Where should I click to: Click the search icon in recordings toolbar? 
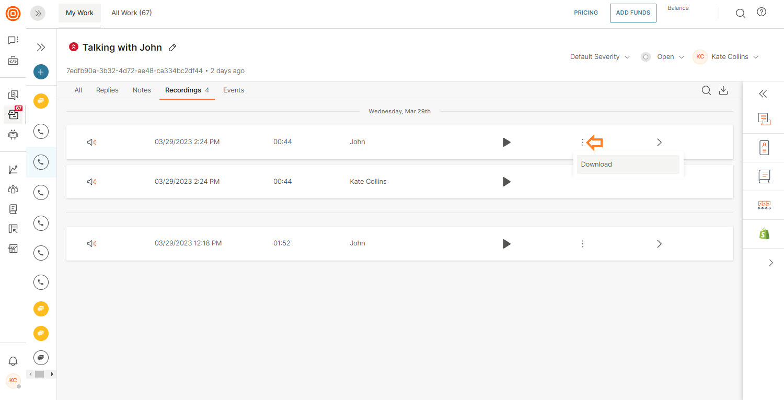[x=706, y=90]
